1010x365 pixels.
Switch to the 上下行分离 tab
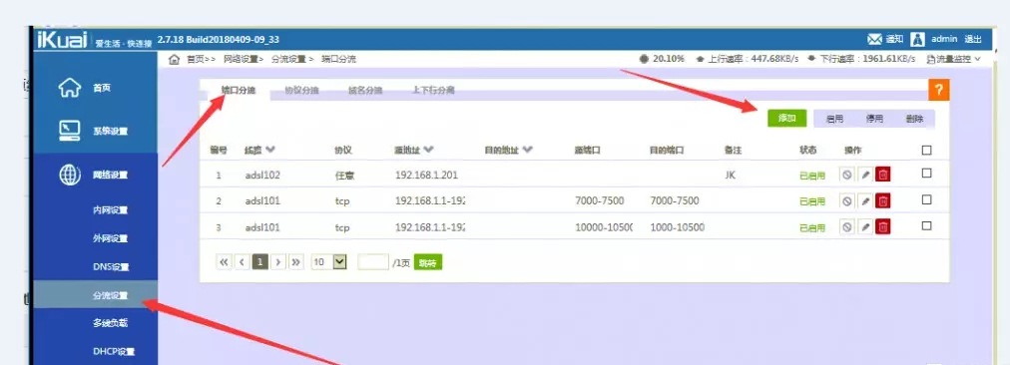(x=433, y=90)
